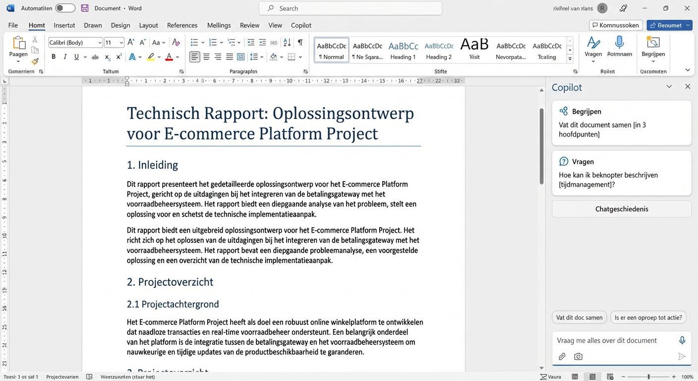The height and width of the screenshot is (381, 698).
Task: Open the Sort icon in Paragraph group
Action: coord(287,42)
